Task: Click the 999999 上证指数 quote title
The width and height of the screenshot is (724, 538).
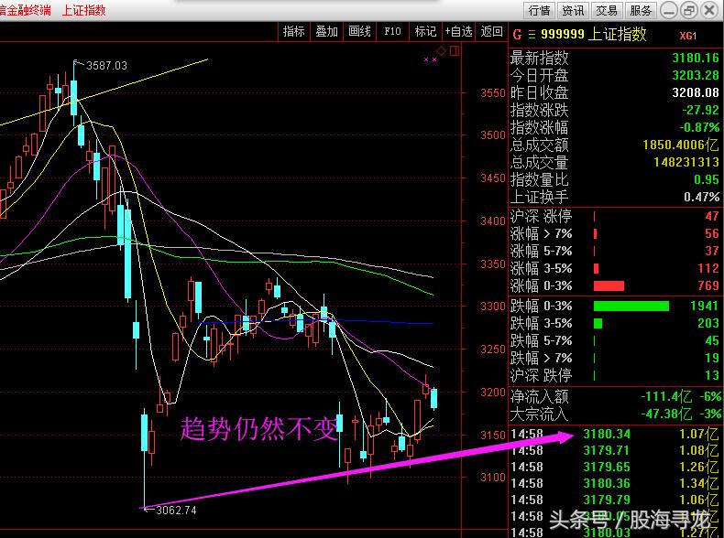Action: coord(594,35)
